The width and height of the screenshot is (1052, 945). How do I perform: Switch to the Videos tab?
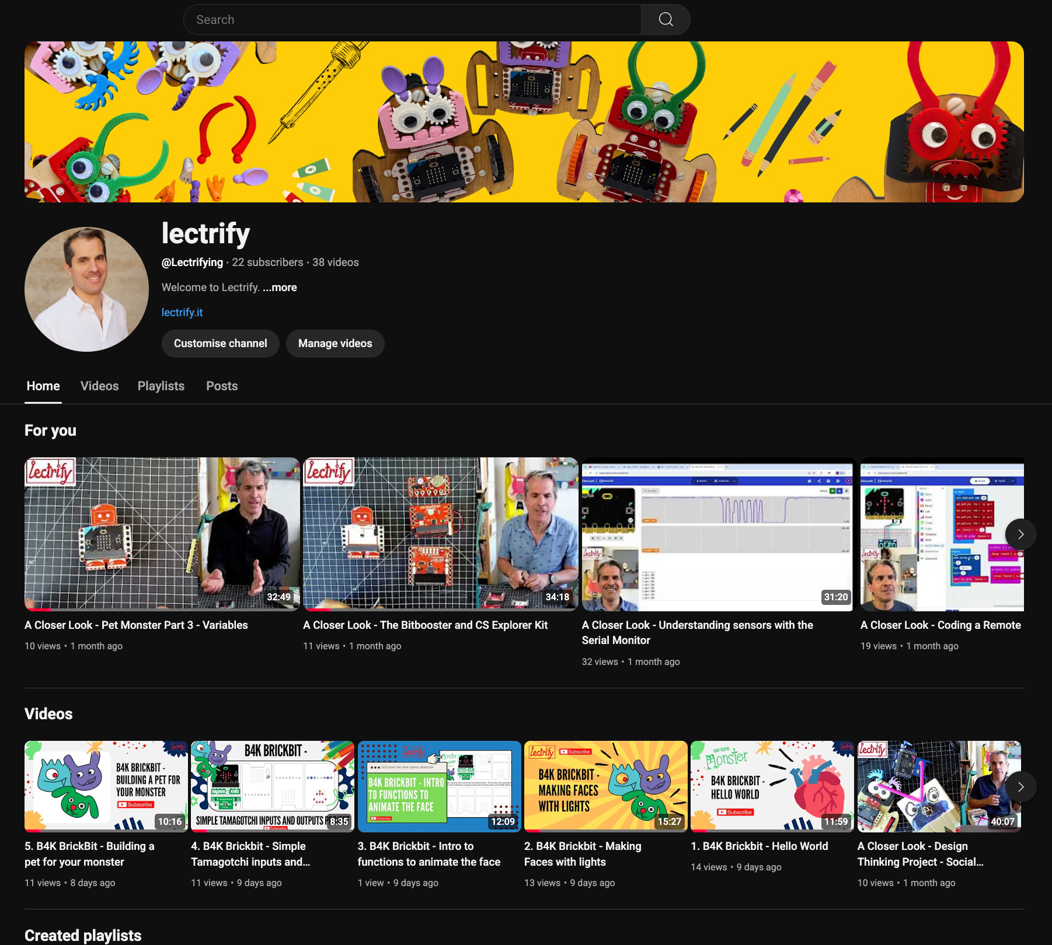coord(100,386)
